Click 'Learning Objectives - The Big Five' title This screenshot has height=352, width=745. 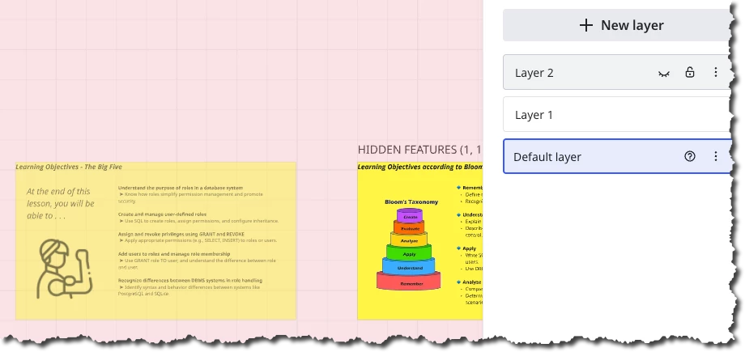[69, 167]
